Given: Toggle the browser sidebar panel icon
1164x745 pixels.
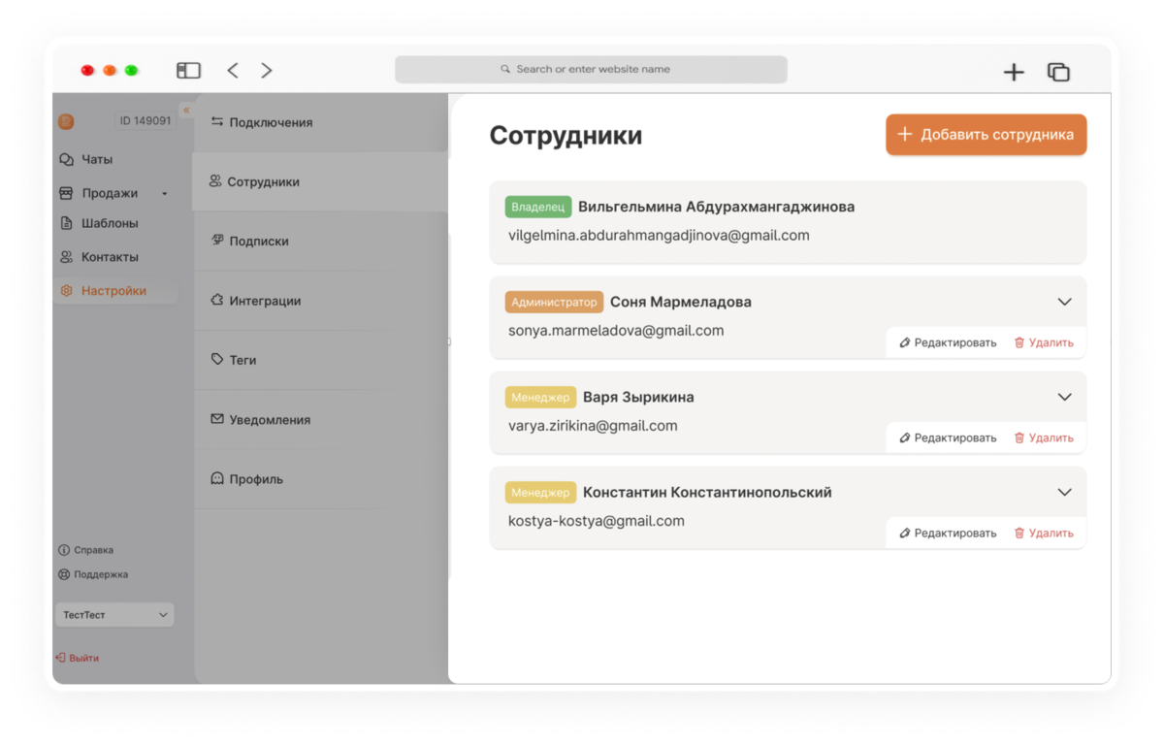Looking at the screenshot, I should (188, 70).
